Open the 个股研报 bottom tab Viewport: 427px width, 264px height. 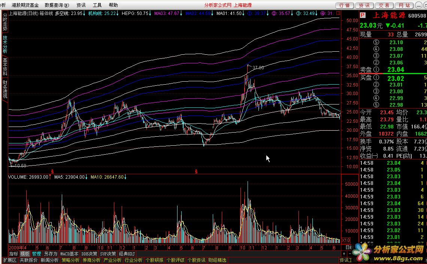(154, 260)
